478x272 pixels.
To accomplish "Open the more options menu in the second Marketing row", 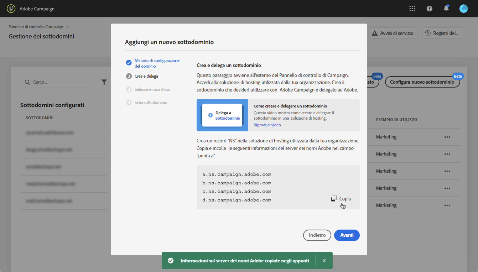I will pos(447,154).
